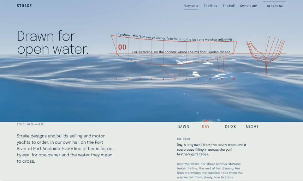The height and width of the screenshot is (181, 303).
Task: Click station number 1 under the hull
Action: (128, 79)
